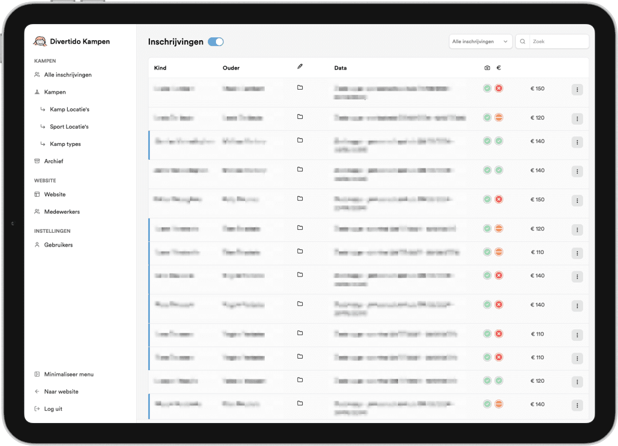Click the Divertido Kampen logo icon
The image size is (618, 446).
[x=40, y=41]
